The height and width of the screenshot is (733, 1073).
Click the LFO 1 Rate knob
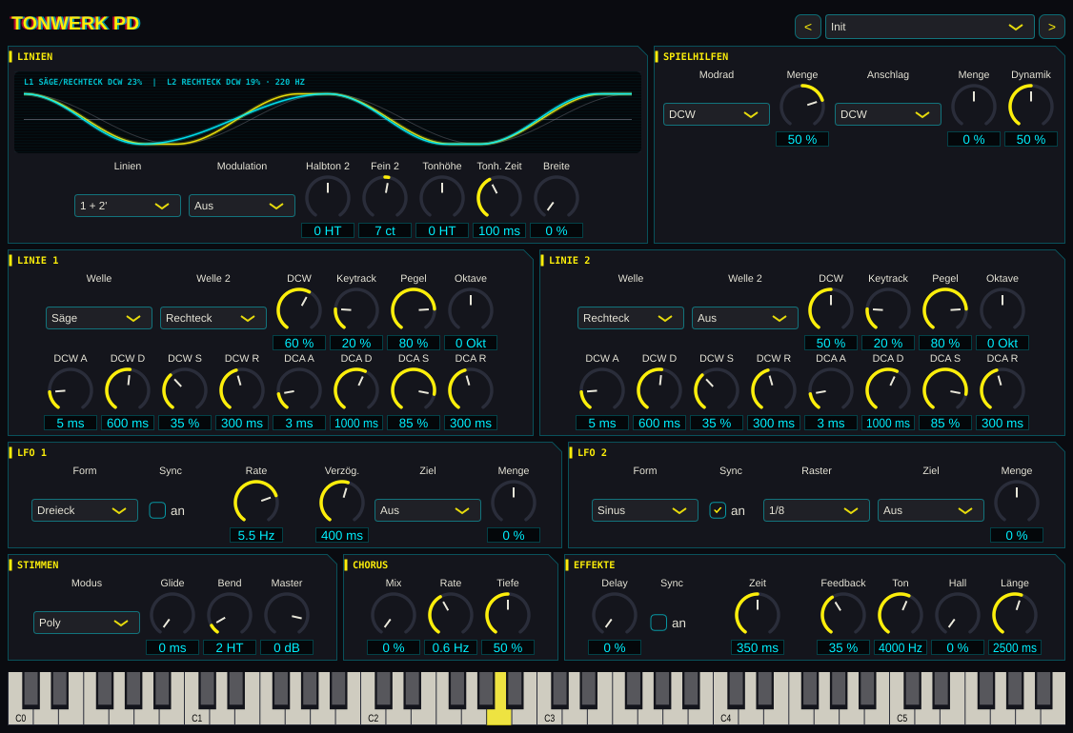point(256,502)
